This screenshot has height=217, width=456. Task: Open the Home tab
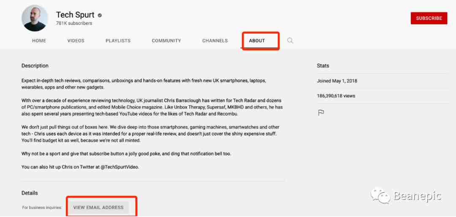[x=39, y=41]
